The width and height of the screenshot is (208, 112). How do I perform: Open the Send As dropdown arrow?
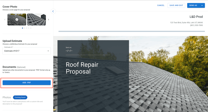tap(202, 5)
